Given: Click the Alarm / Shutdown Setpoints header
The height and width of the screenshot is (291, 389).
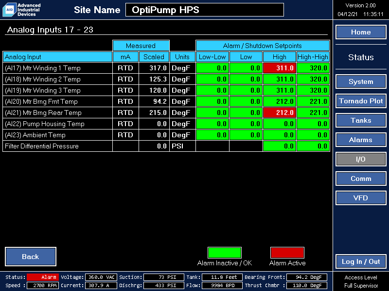Looking at the screenshot, I should pos(263,46).
